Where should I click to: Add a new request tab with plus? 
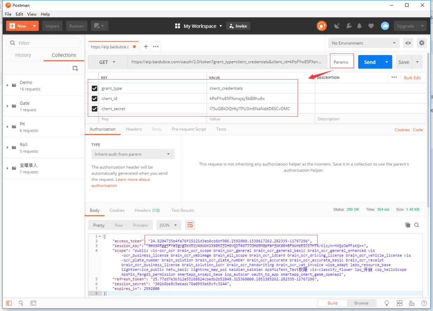click(x=146, y=46)
